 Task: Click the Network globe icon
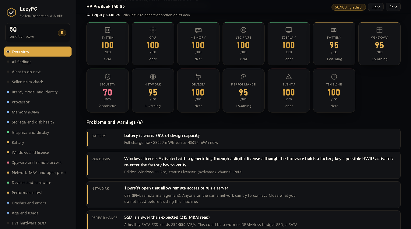pyautogui.click(x=153, y=77)
